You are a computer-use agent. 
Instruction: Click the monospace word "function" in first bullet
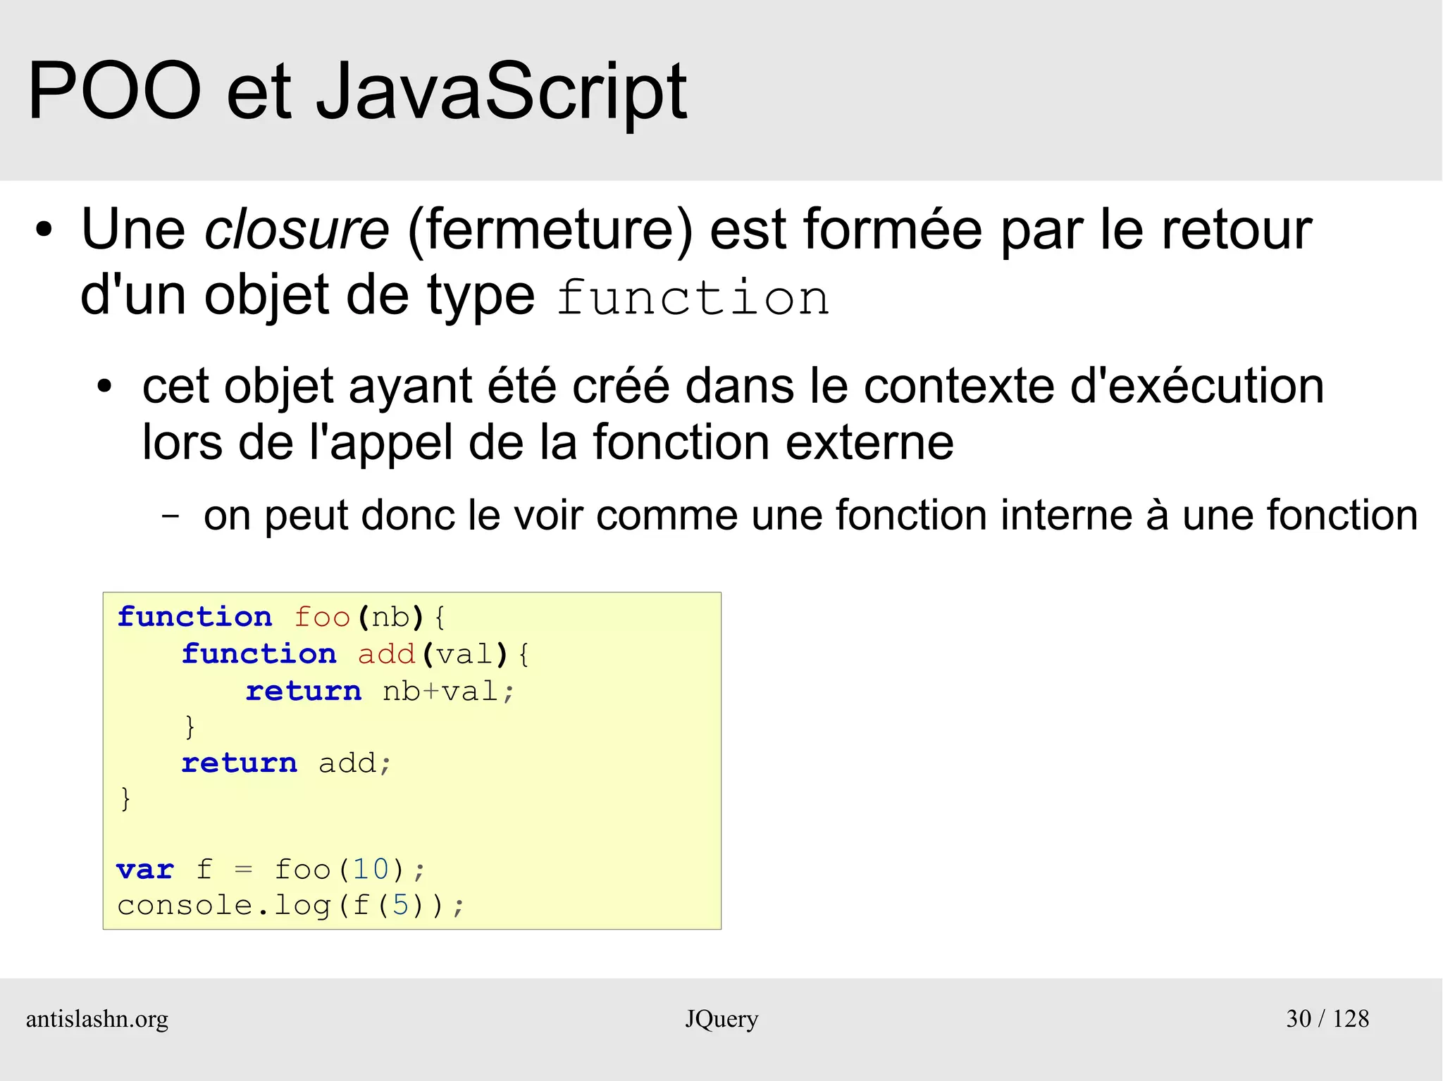click(693, 297)
